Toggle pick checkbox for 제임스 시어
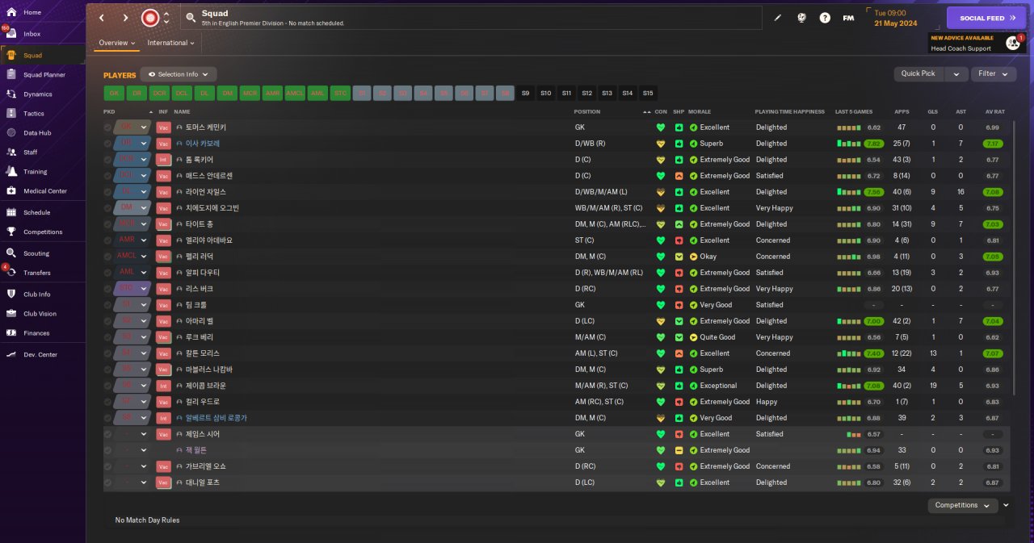The image size is (1034, 543). (108, 434)
